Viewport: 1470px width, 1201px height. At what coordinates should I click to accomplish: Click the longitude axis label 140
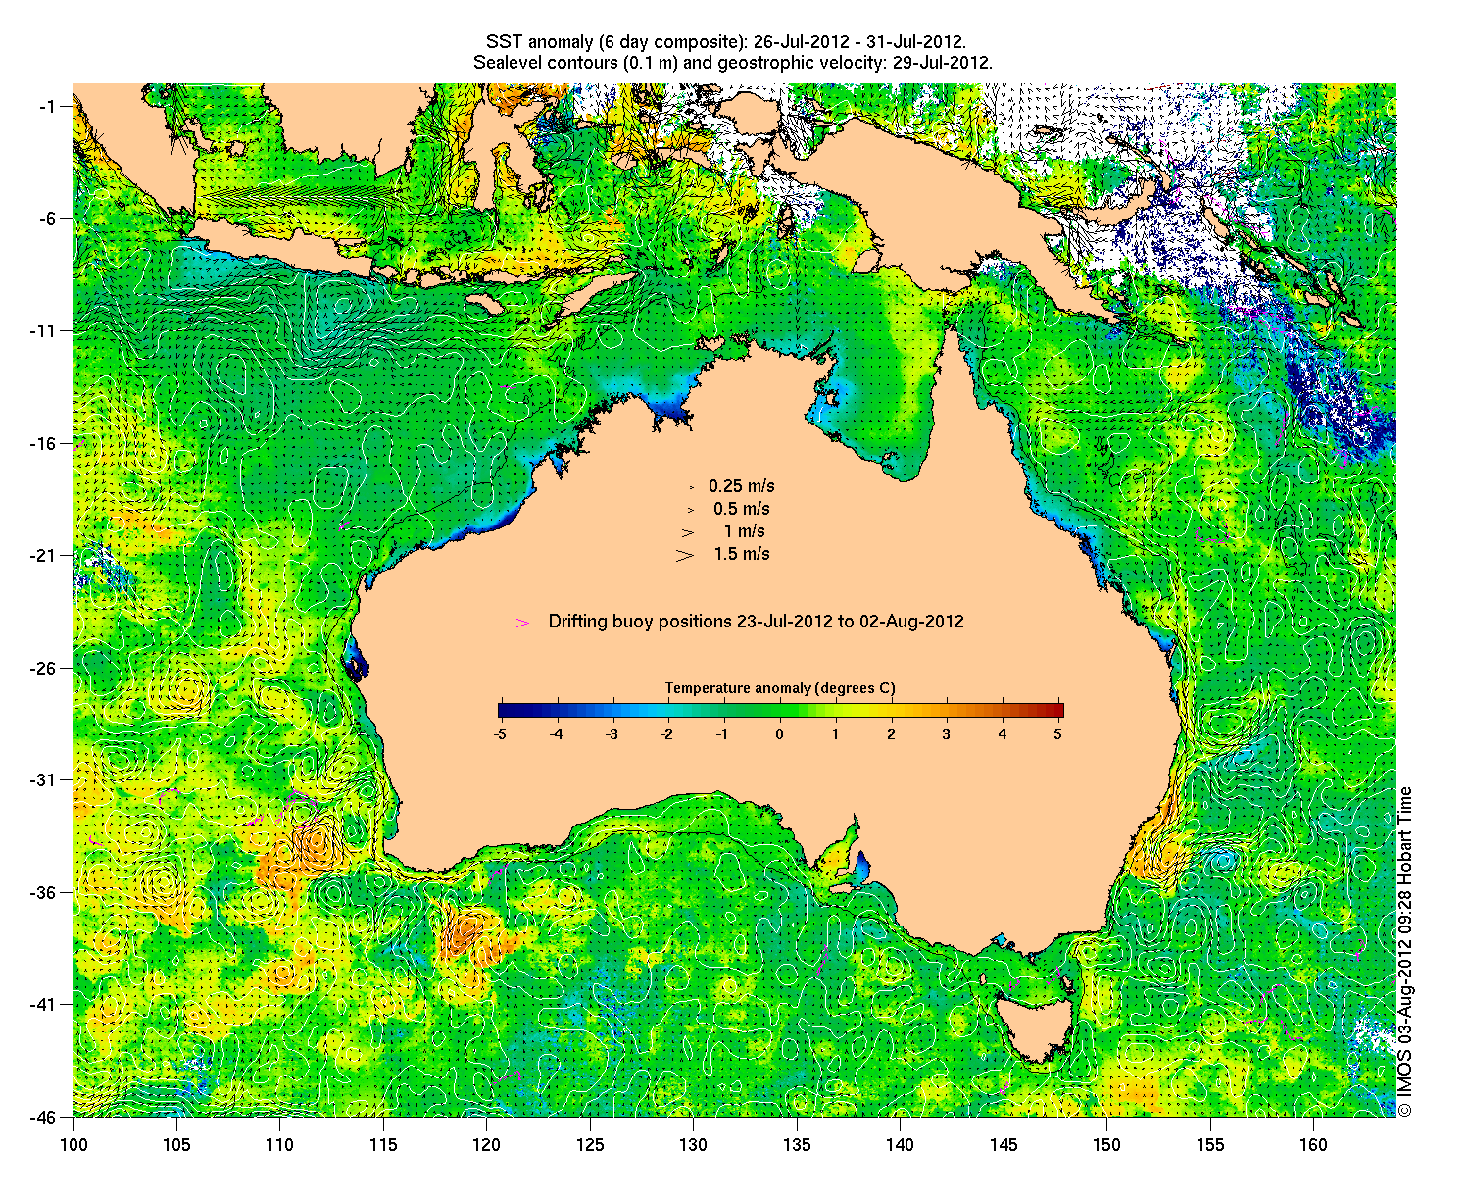[x=900, y=1144]
